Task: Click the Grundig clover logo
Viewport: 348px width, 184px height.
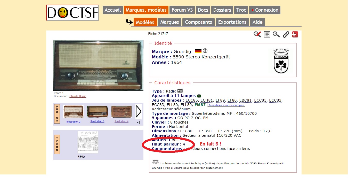Action: [x=281, y=61]
